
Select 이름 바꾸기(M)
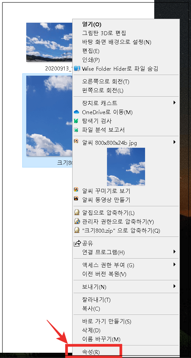click(x=101, y=339)
